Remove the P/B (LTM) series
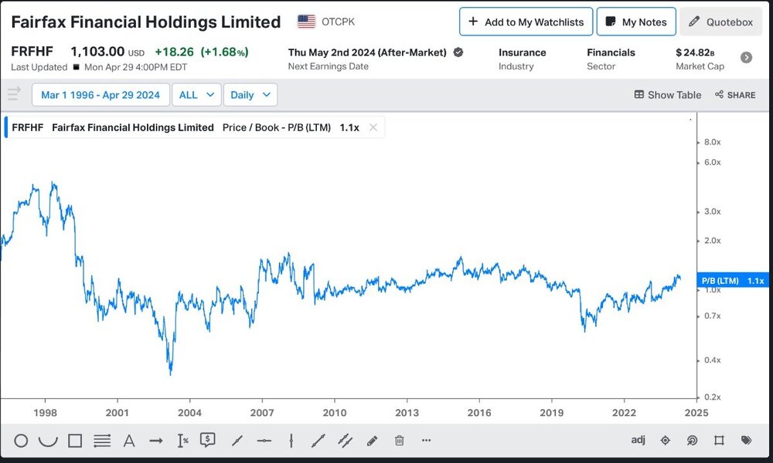The image size is (773, 463). pyautogui.click(x=373, y=127)
